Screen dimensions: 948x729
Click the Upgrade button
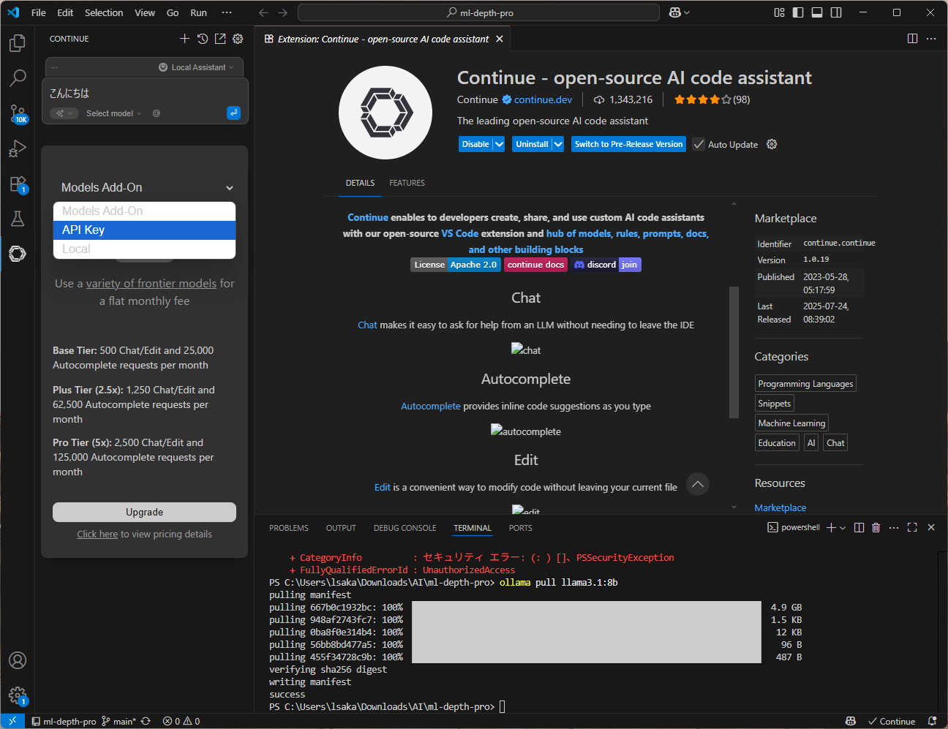pyautogui.click(x=144, y=512)
